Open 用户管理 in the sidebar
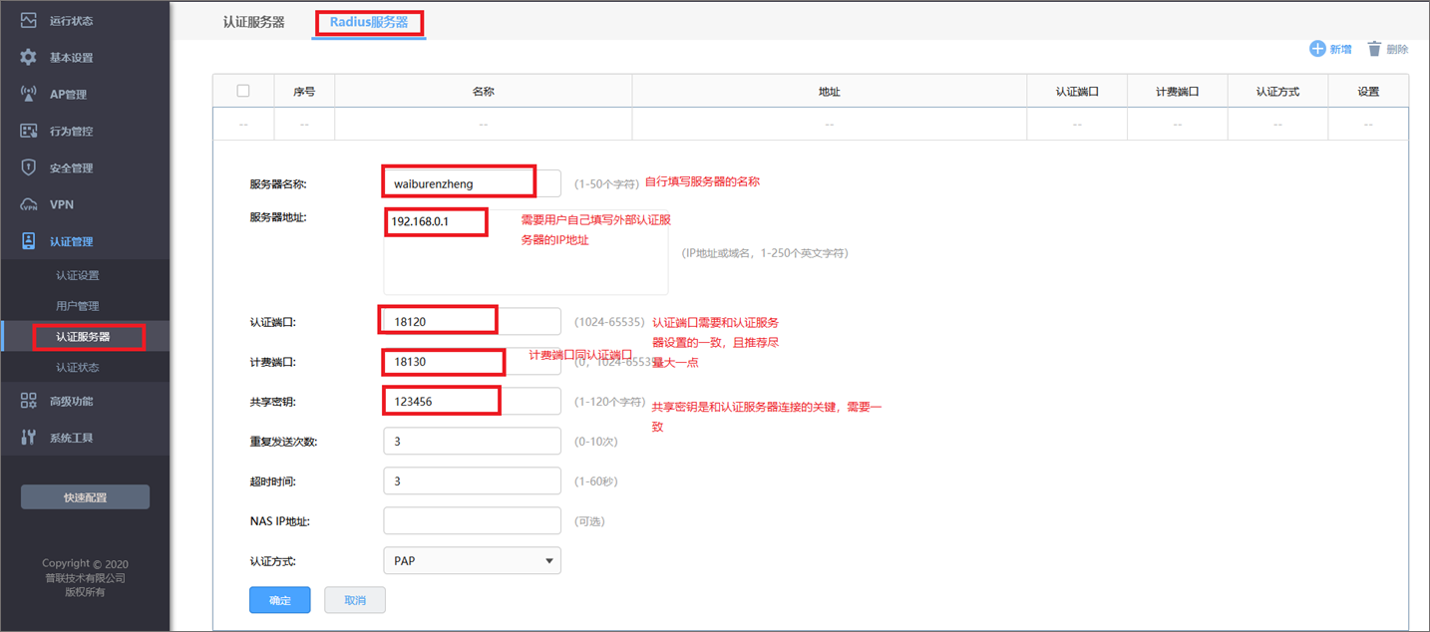The height and width of the screenshot is (632, 1430). point(78,306)
